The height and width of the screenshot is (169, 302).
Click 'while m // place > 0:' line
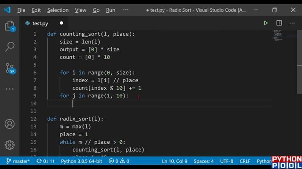point(92,142)
